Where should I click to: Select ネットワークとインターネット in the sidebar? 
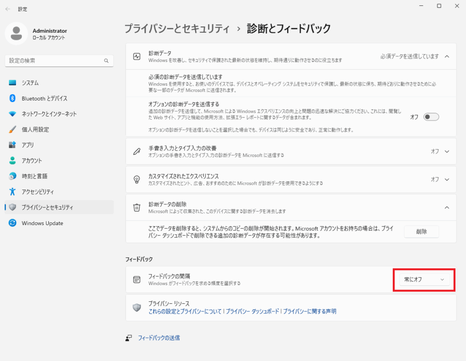pos(49,114)
